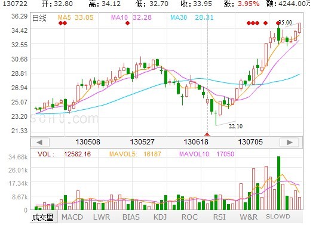This screenshot has width=319, height=228.
Task: Select the BIAS indicator tab
Action: (131, 217)
